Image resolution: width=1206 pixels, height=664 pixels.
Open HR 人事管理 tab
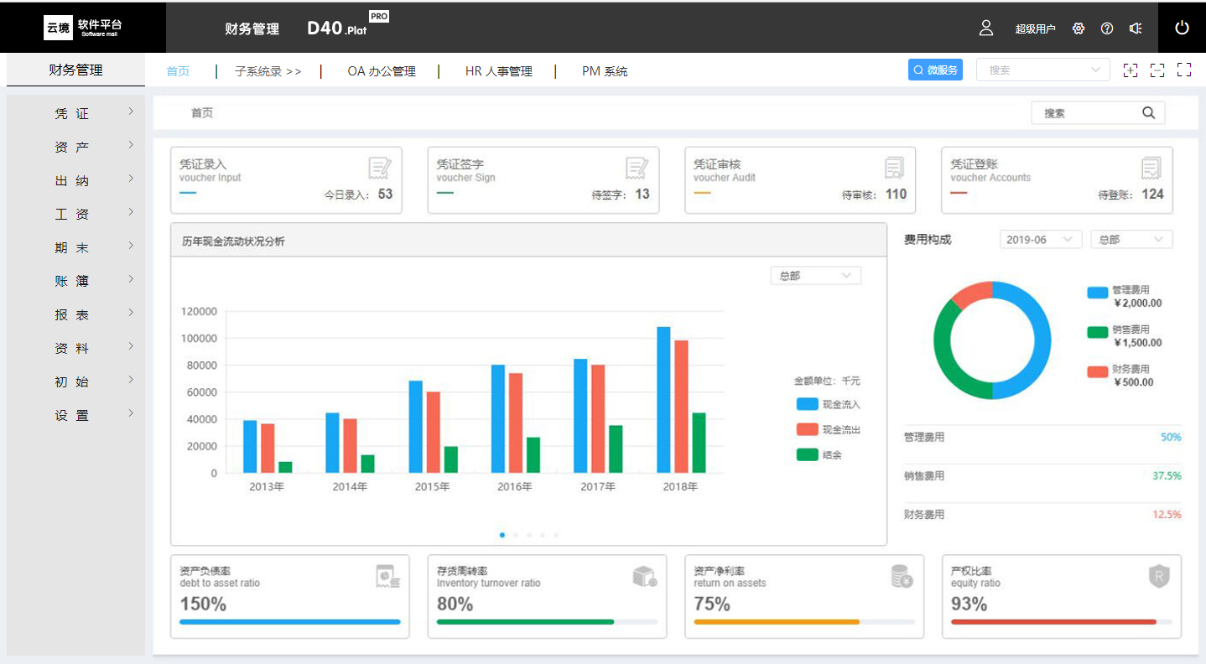[x=499, y=71]
